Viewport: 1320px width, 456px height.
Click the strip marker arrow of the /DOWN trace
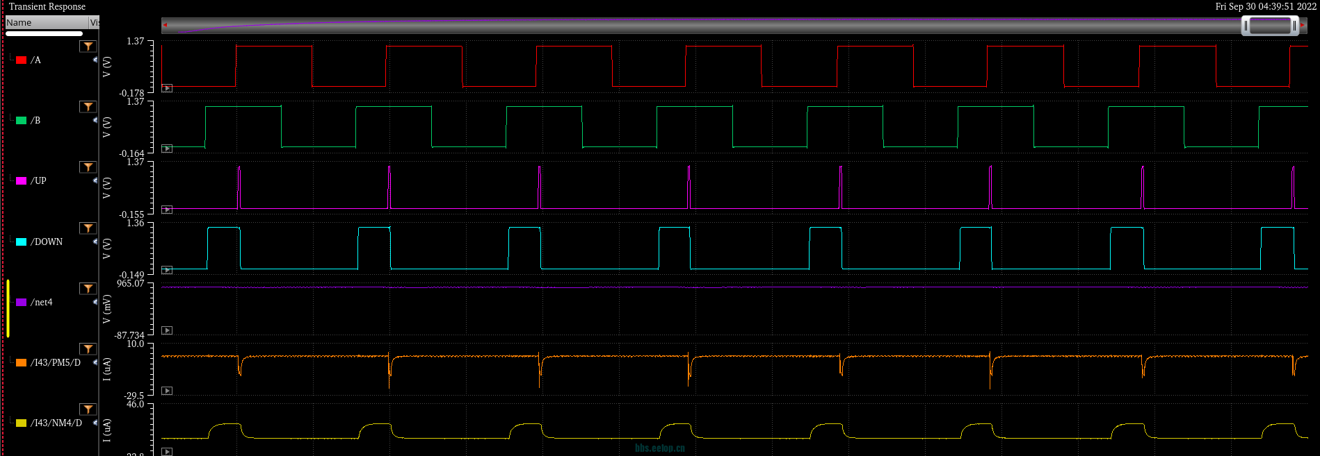(167, 270)
